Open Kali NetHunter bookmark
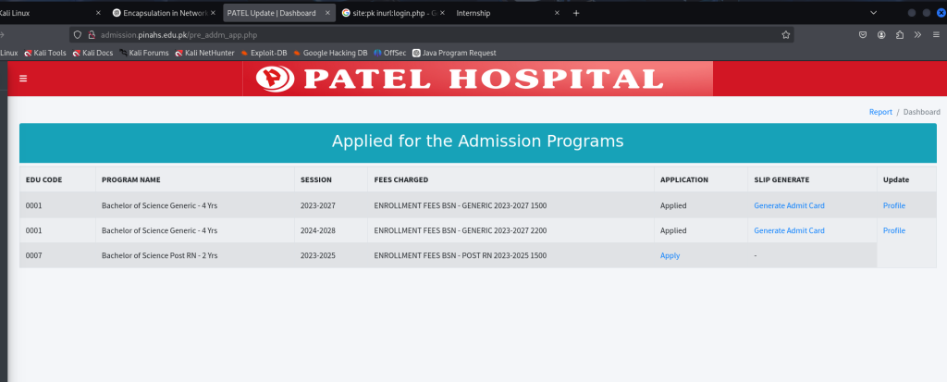Image resolution: width=947 pixels, height=382 pixels. [x=204, y=54]
